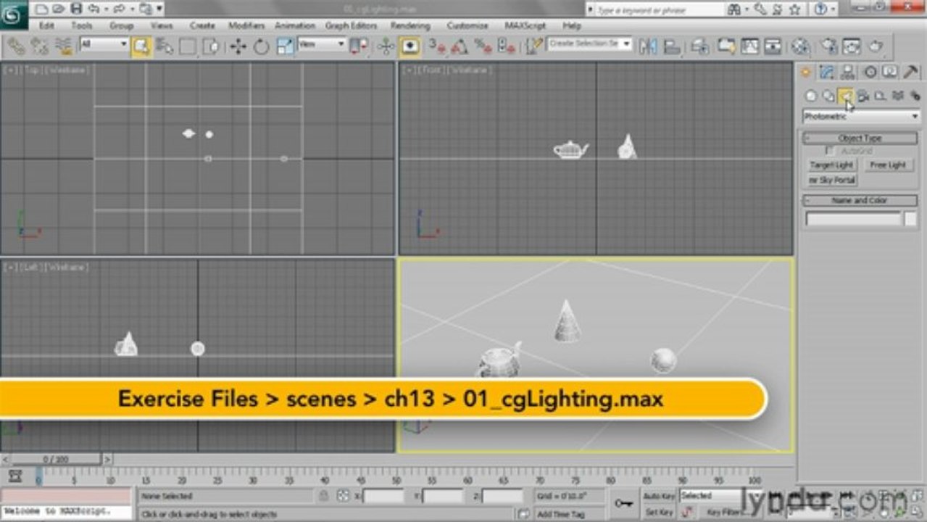Expand the quick access toolbar customize arrow
The width and height of the screenshot is (927, 522).
point(159,9)
